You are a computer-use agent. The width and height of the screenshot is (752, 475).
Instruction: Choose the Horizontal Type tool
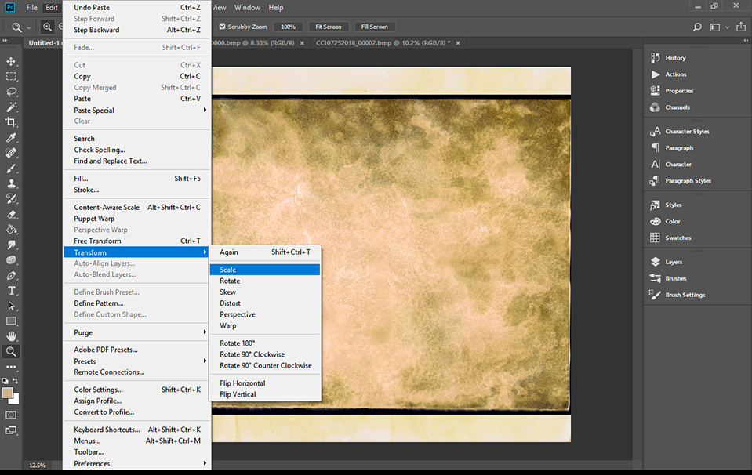11,290
